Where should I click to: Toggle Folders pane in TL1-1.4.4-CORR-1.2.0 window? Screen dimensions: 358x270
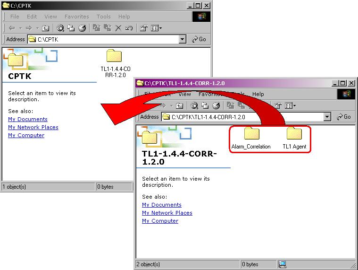point(205,105)
